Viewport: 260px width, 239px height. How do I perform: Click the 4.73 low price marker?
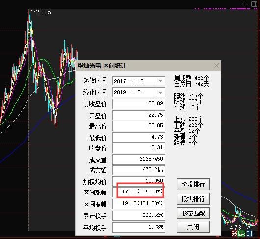[x=235, y=227]
